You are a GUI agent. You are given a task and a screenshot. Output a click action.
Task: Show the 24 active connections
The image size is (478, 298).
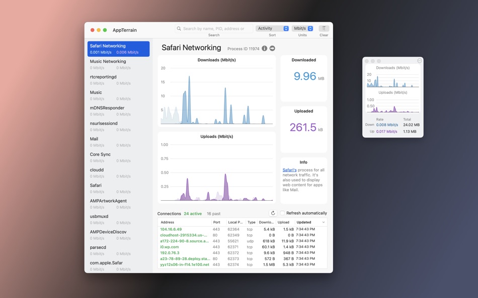point(193,214)
